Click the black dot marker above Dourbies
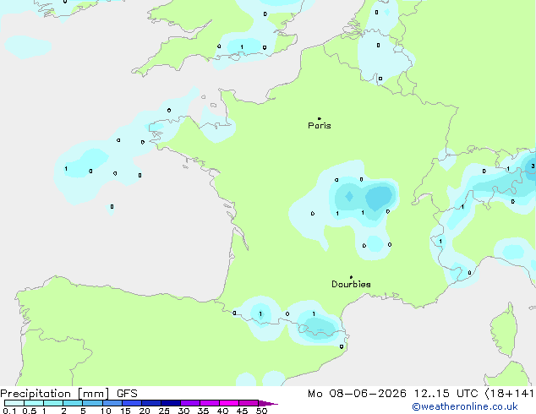The width and height of the screenshot is (536, 414). click(x=351, y=277)
